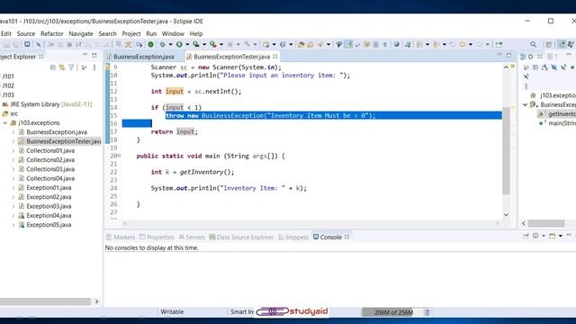Click the Coverage launch icon
Viewport: 576px width, 324px height.
pyautogui.click(x=196, y=44)
